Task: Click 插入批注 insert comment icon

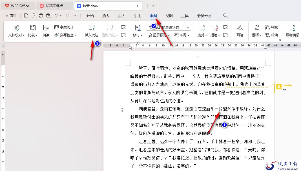Action: [x=92, y=28]
